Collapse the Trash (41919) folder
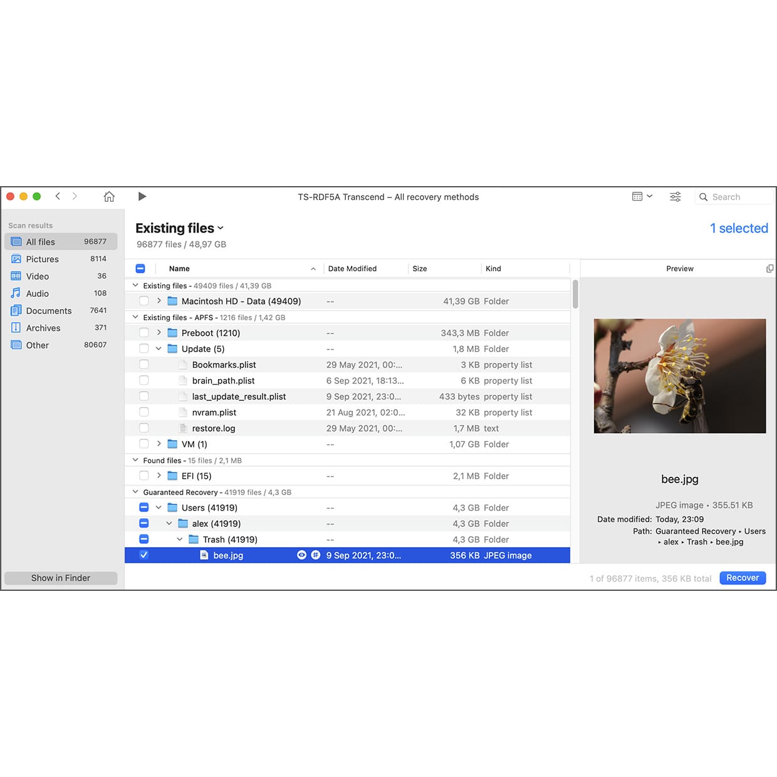The height and width of the screenshot is (777, 777). (180, 540)
